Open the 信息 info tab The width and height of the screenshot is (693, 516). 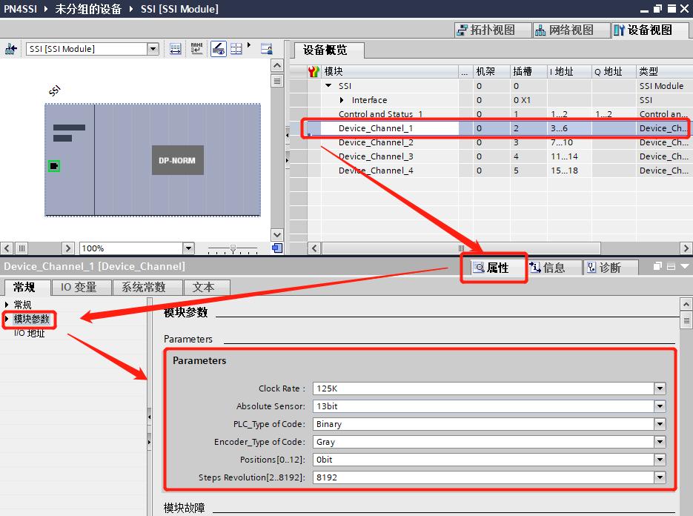click(x=554, y=268)
